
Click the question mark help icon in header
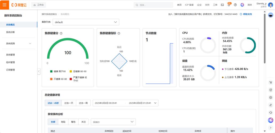(x=235, y=5)
